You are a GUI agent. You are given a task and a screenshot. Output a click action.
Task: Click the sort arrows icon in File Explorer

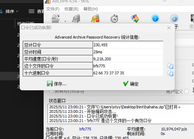coord(1,11)
